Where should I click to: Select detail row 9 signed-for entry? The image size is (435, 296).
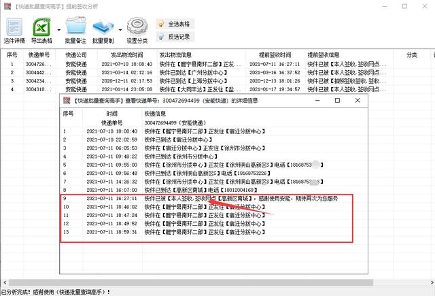pyautogui.click(x=204, y=198)
